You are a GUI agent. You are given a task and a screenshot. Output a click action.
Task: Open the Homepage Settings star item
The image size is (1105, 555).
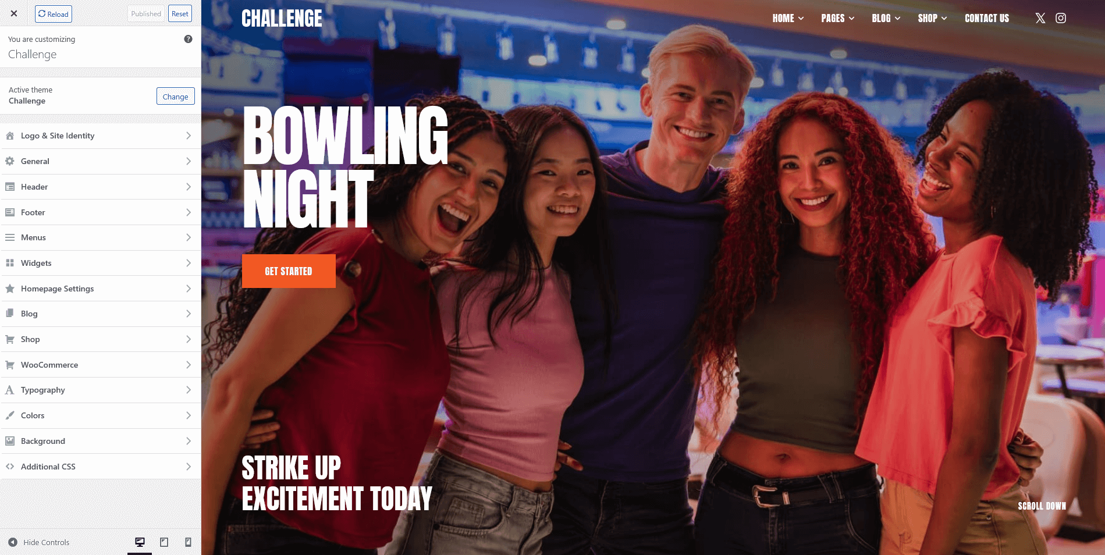[x=101, y=289]
